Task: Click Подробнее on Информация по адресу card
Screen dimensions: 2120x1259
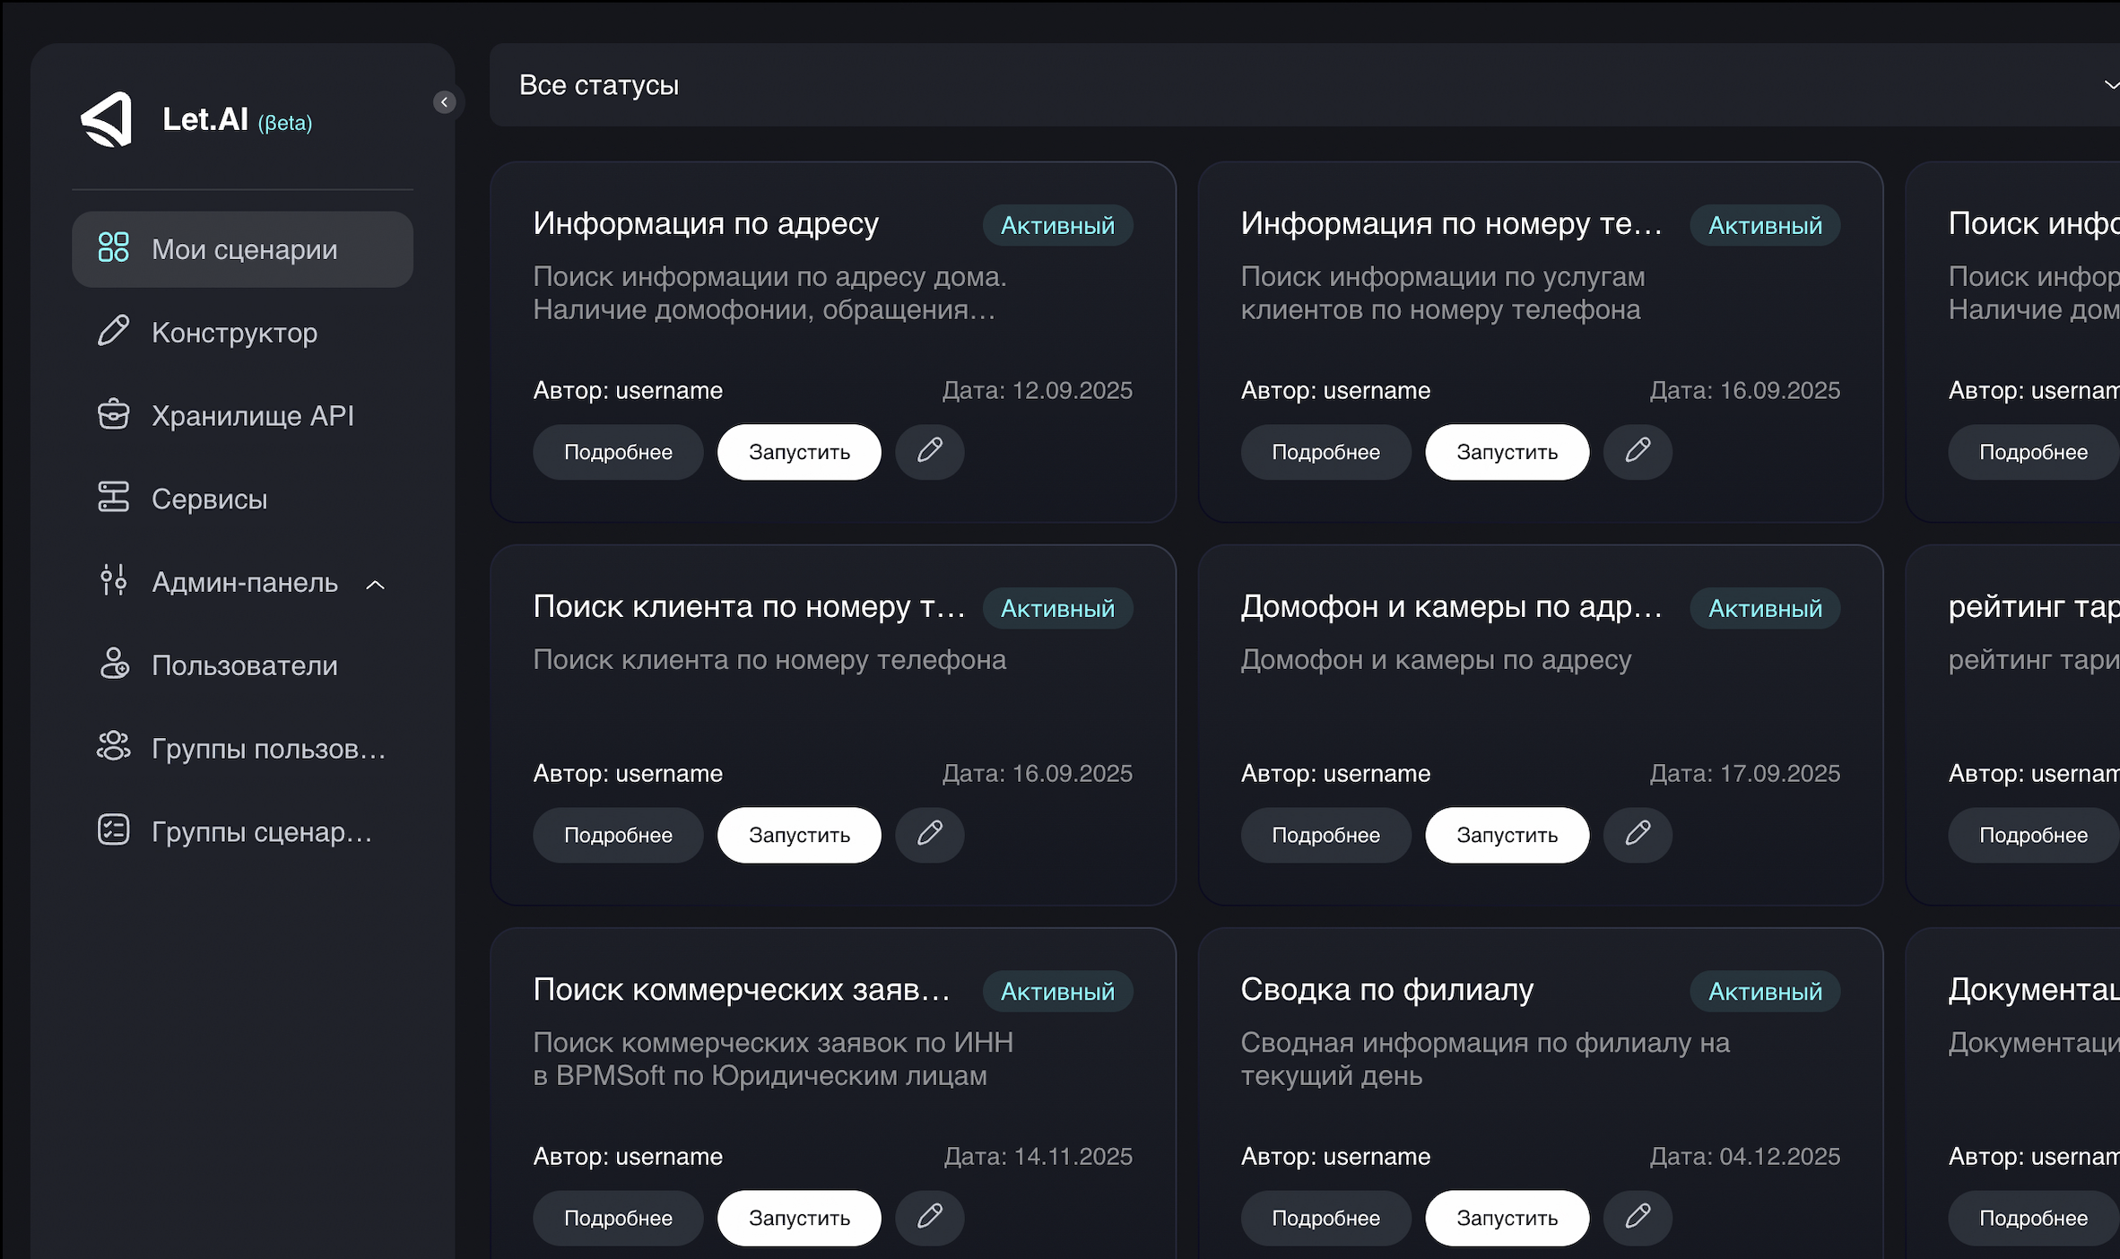Action: point(618,452)
